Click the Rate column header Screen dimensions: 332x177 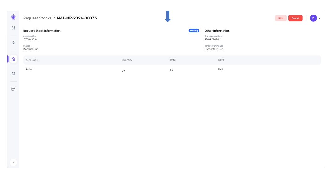click(x=173, y=60)
